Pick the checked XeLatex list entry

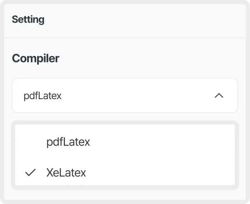66,173
